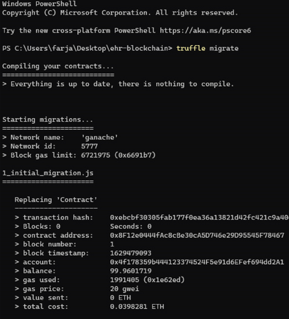This screenshot has height=319, width=289.
Task: Click the value sent 0 ETH
Action: [x=120, y=297]
